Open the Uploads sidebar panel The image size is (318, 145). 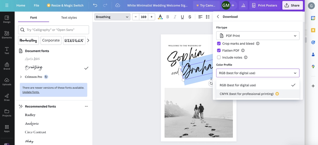point(7,82)
